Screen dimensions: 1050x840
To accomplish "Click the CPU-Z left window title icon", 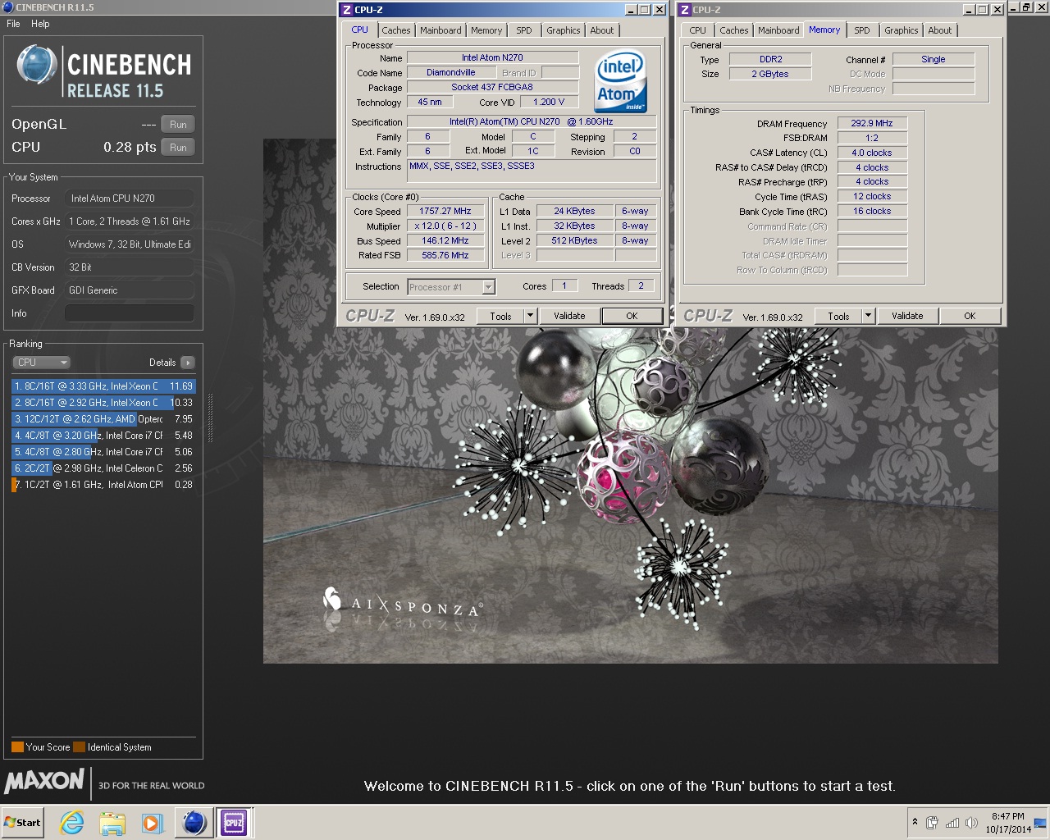I will point(346,10).
